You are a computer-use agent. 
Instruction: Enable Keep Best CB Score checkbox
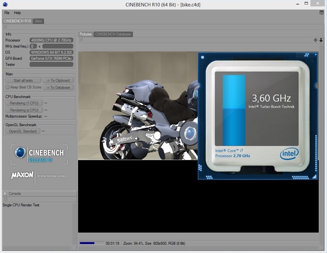click(x=8, y=87)
